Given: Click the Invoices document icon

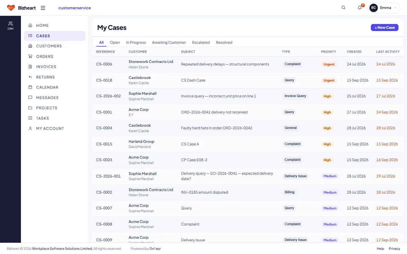Looking at the screenshot, I should [x=30, y=67].
